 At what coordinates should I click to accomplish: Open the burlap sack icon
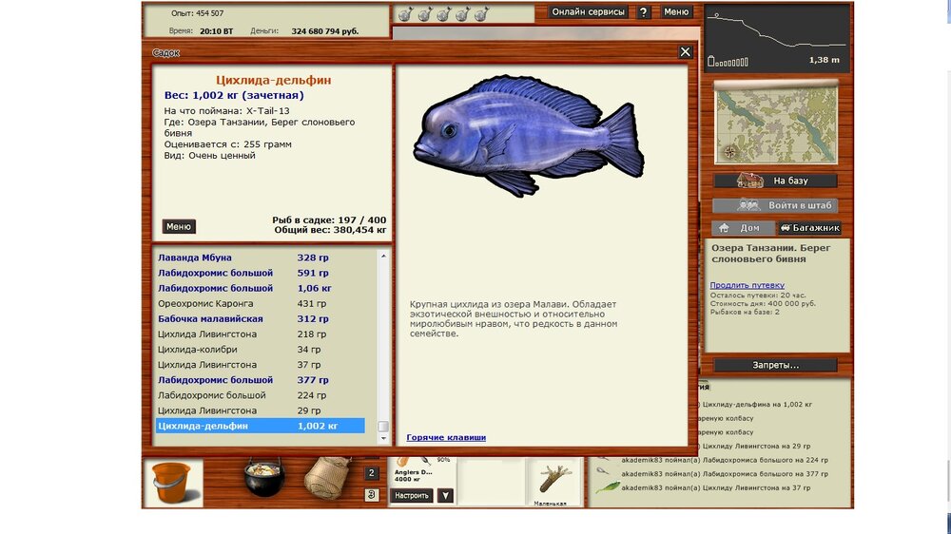point(326,478)
